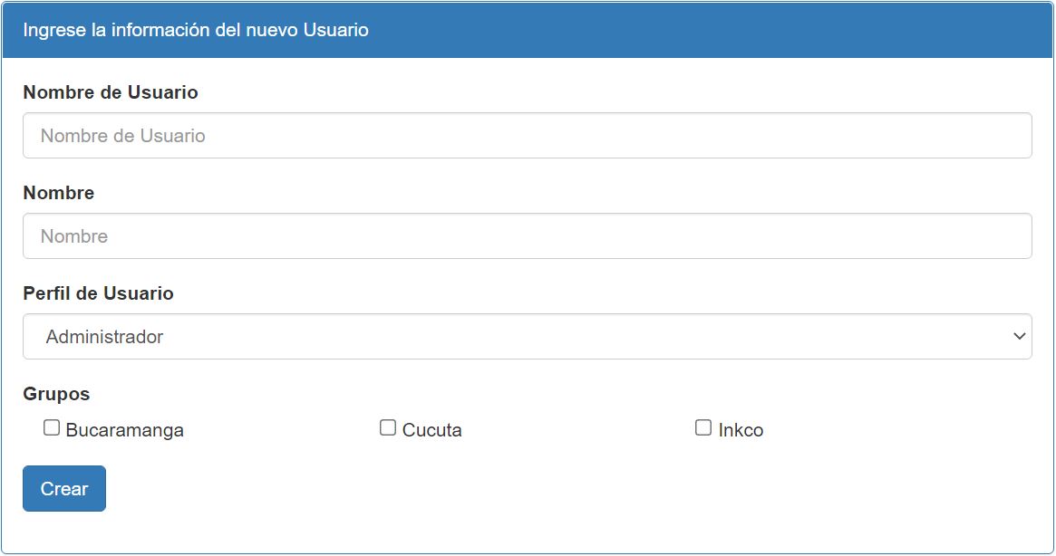1056x556 pixels.
Task: Tick the Inkco group checkbox
Action: (703, 428)
